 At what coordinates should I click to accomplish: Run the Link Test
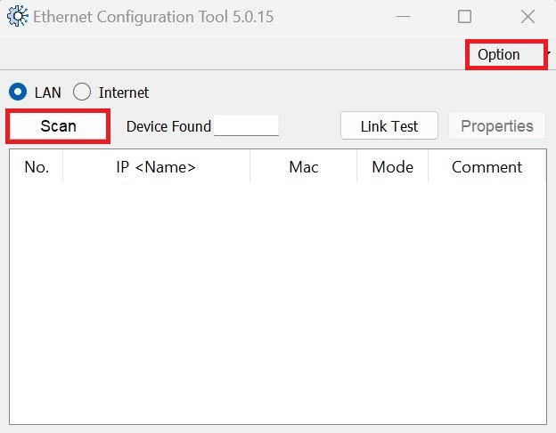point(389,126)
